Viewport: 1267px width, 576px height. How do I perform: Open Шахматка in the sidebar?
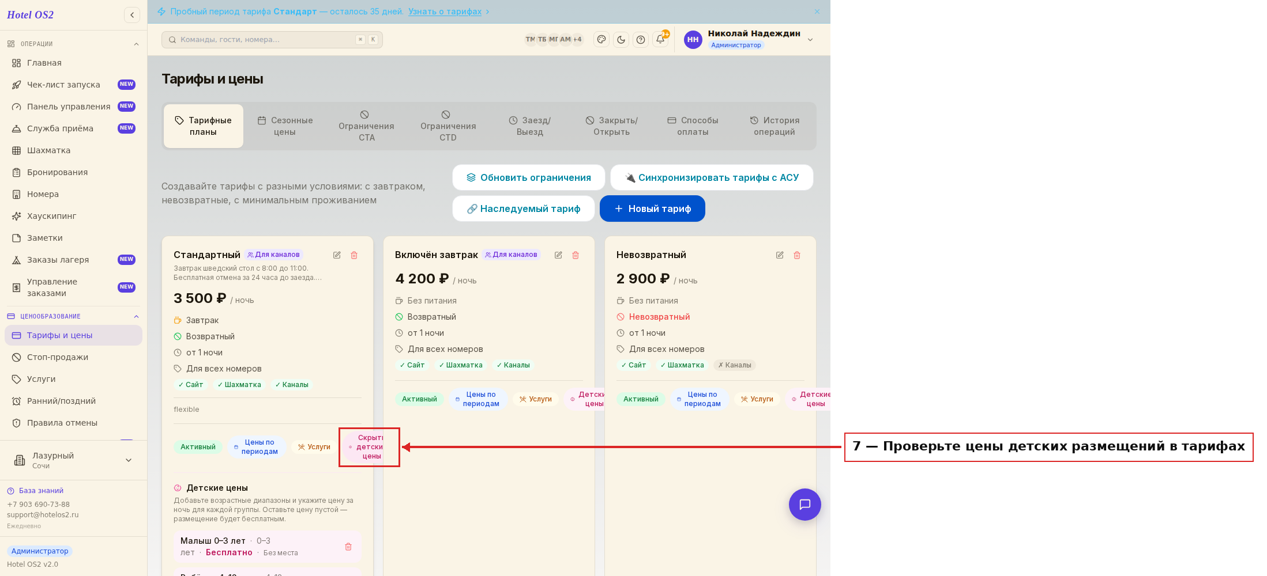(x=74, y=150)
